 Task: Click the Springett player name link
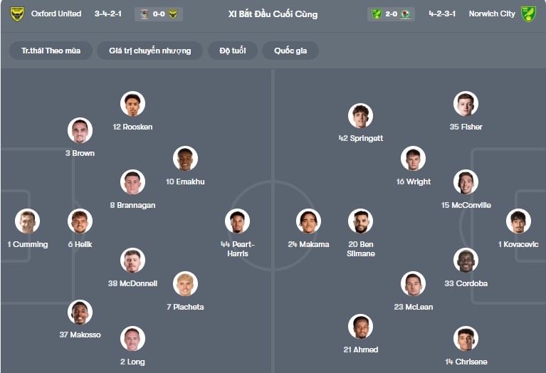(361, 138)
